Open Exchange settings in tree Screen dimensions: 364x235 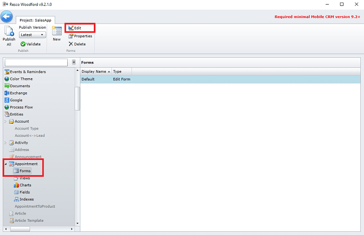(16, 93)
